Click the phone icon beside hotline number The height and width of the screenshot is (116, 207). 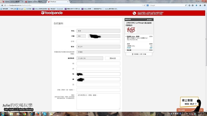(x=134, y=13)
